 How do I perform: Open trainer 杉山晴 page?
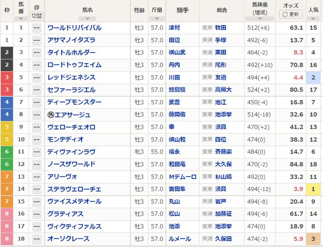[224, 177]
